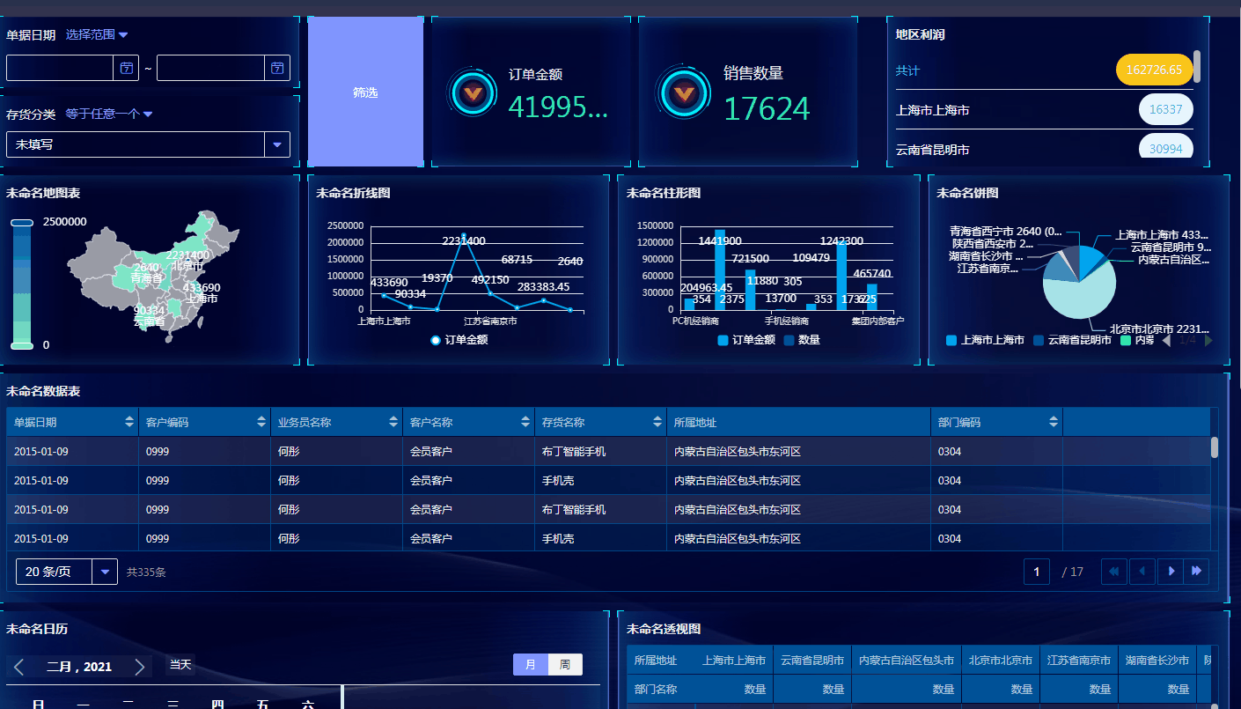The height and width of the screenshot is (709, 1241).
Task: Go to previous month in calendar
Action: (x=19, y=667)
